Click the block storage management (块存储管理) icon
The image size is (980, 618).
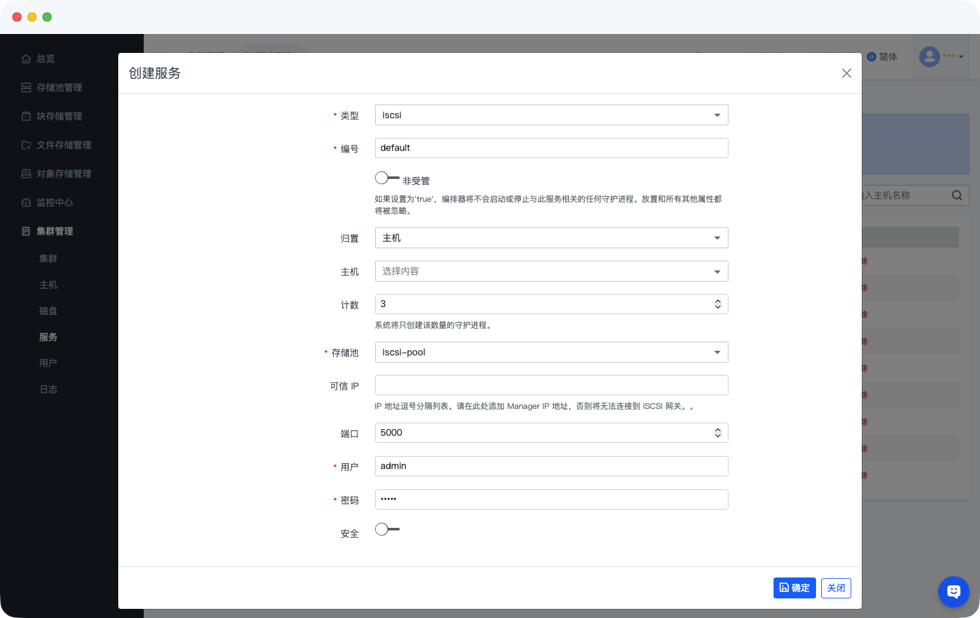(x=26, y=116)
